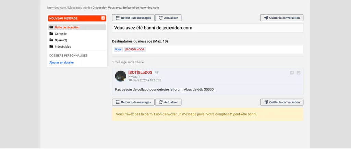Click the quote icon on the message
Screen dimensions: 351x149
point(292,73)
